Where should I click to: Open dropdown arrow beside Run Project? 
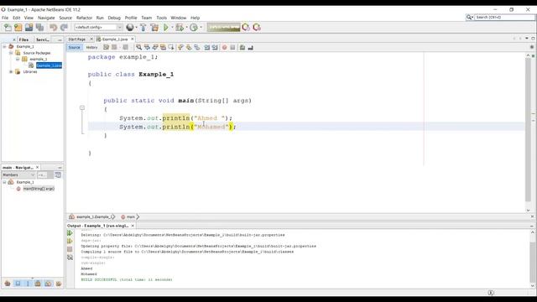pos(172,28)
